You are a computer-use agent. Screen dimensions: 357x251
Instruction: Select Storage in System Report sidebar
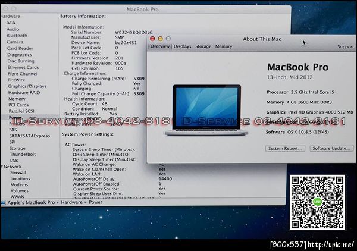point(17,148)
